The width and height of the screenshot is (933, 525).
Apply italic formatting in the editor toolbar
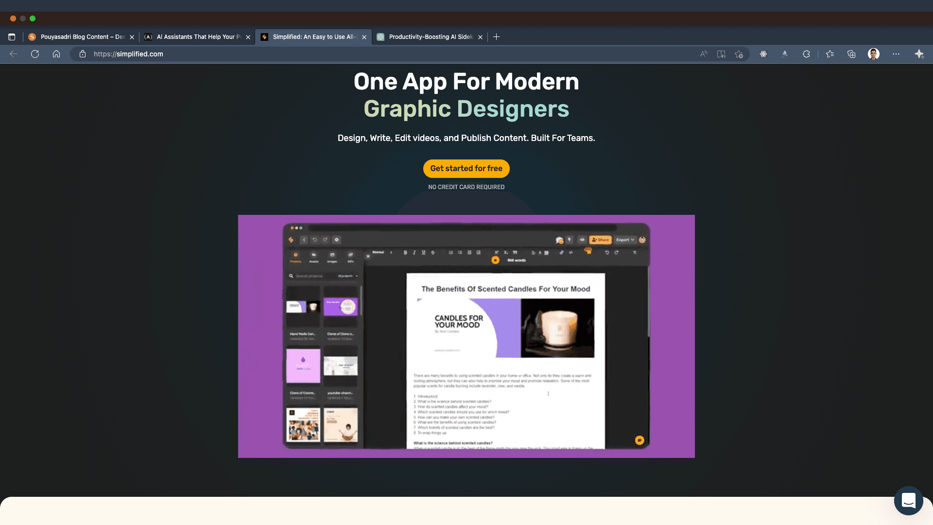[414, 253]
